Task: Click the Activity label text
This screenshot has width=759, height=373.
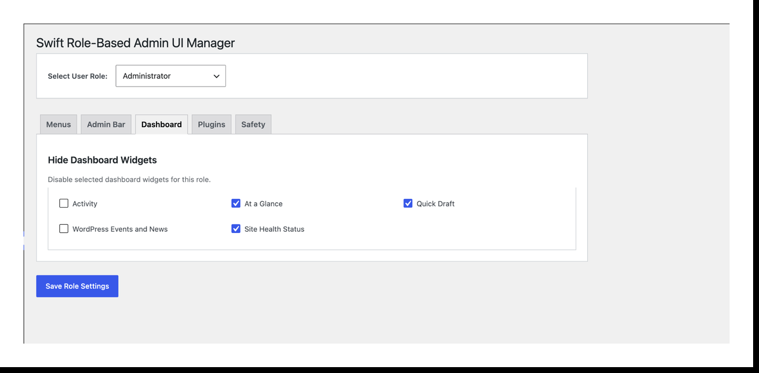Action: pyautogui.click(x=85, y=203)
